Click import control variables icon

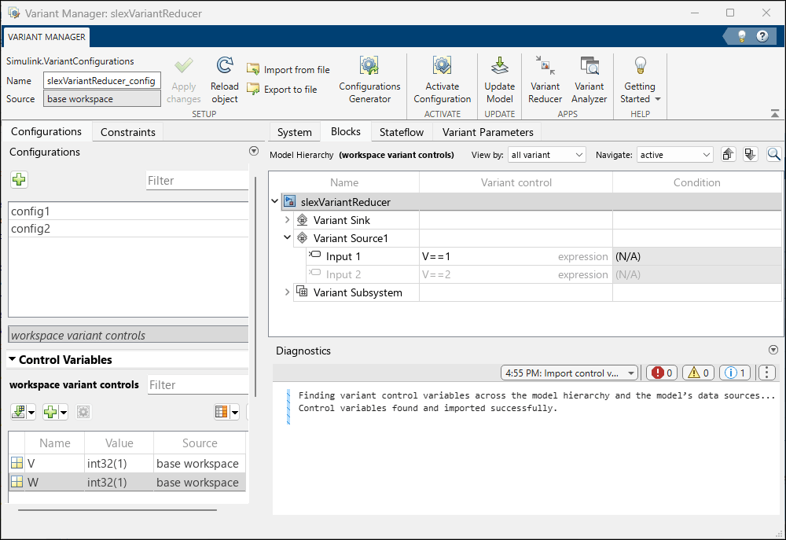tap(19, 412)
